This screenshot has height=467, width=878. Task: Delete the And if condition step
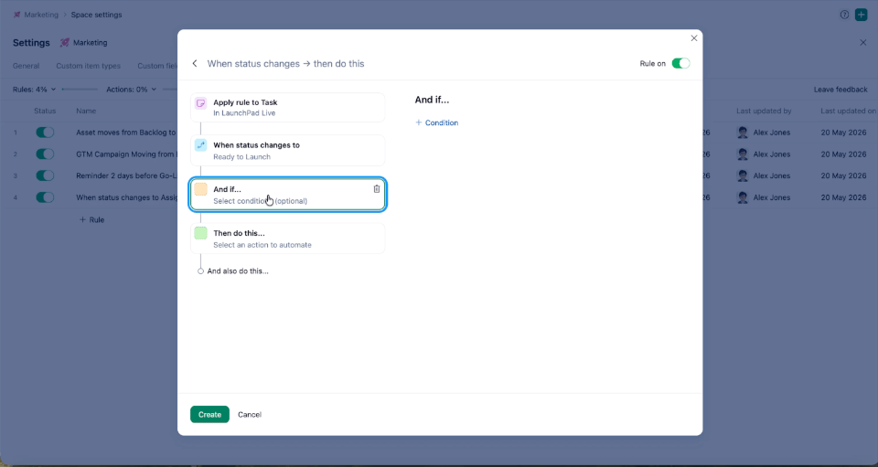point(376,189)
